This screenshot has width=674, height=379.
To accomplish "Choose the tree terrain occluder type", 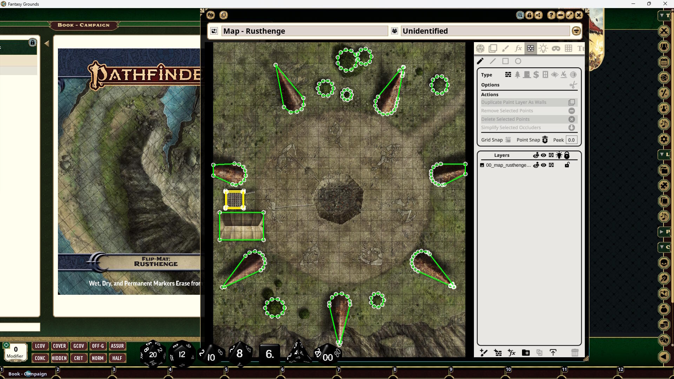I will pos(517,74).
